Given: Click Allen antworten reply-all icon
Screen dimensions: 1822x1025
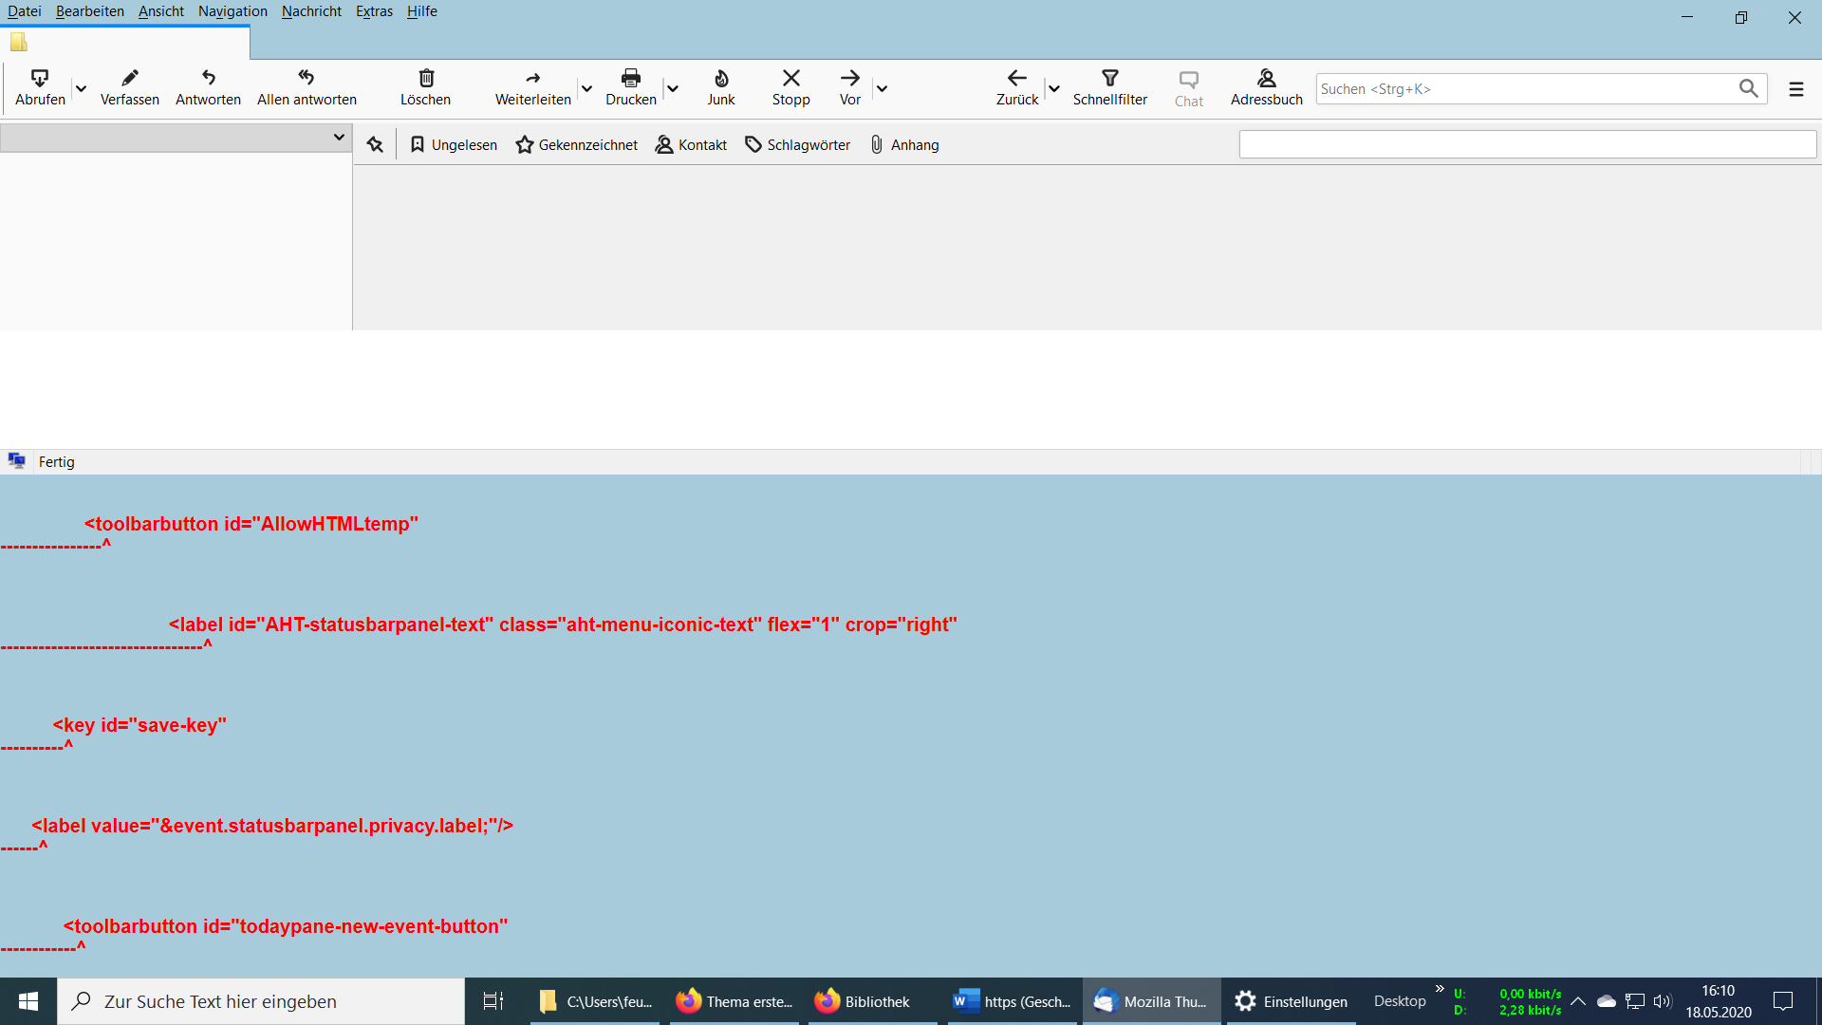Looking at the screenshot, I should point(306,78).
